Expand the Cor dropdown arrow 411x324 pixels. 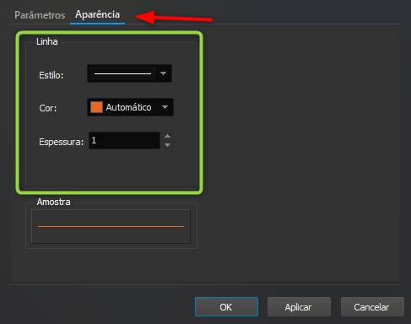tap(165, 107)
